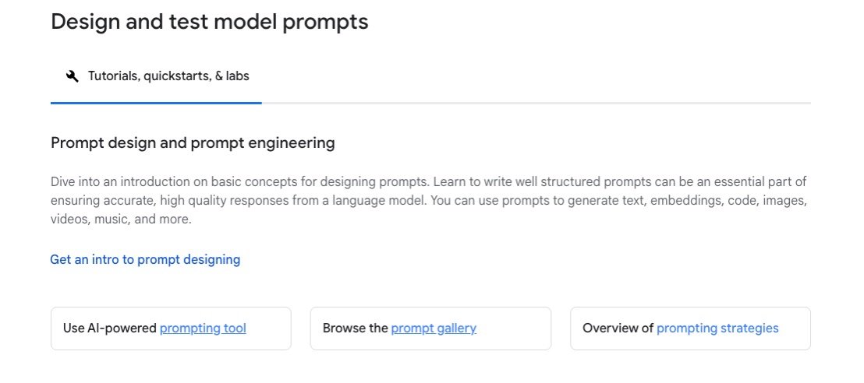This screenshot has width=864, height=383.
Task: Click the Prompt design and prompt engineering subheading
Action: (x=193, y=143)
